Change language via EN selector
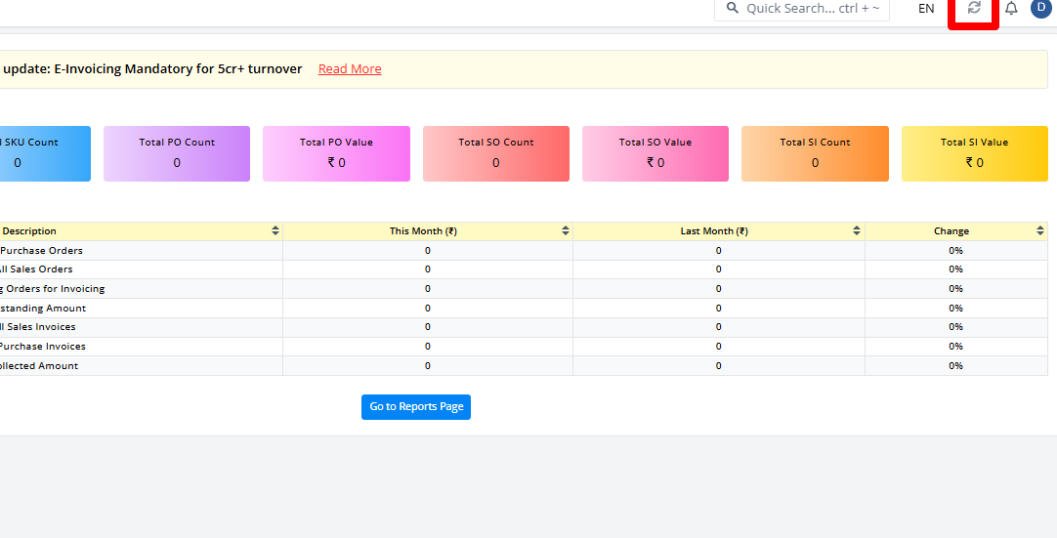 (x=926, y=8)
